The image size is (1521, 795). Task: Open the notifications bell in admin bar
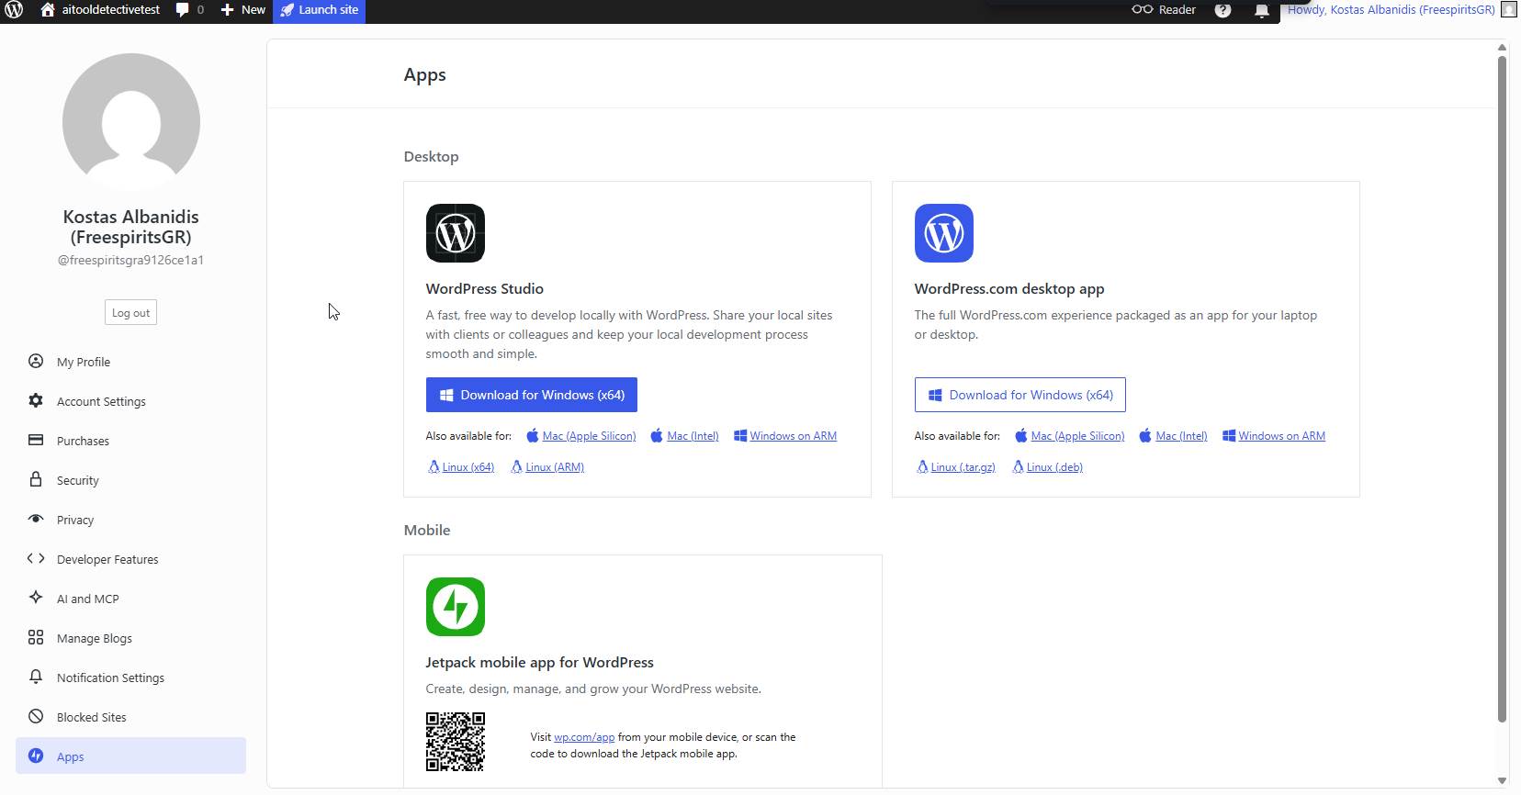click(x=1262, y=10)
